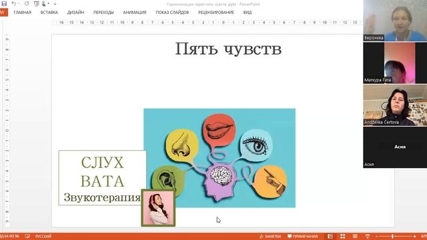Select the woman with headphones picture
The image size is (427, 240).
pos(158,208)
